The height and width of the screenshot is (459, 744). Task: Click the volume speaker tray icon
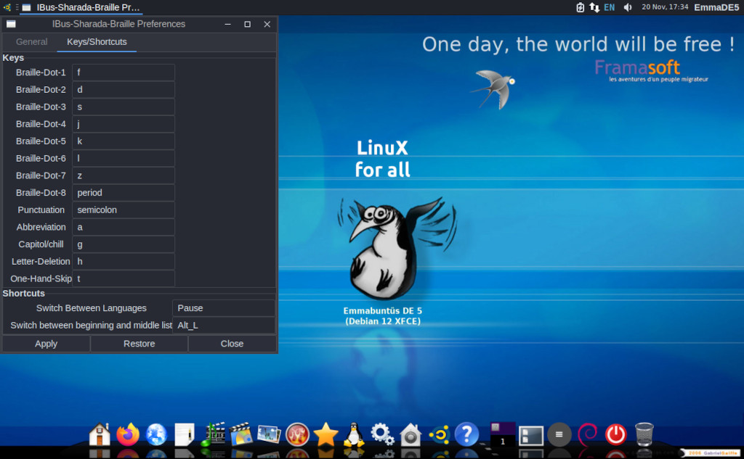coord(628,7)
